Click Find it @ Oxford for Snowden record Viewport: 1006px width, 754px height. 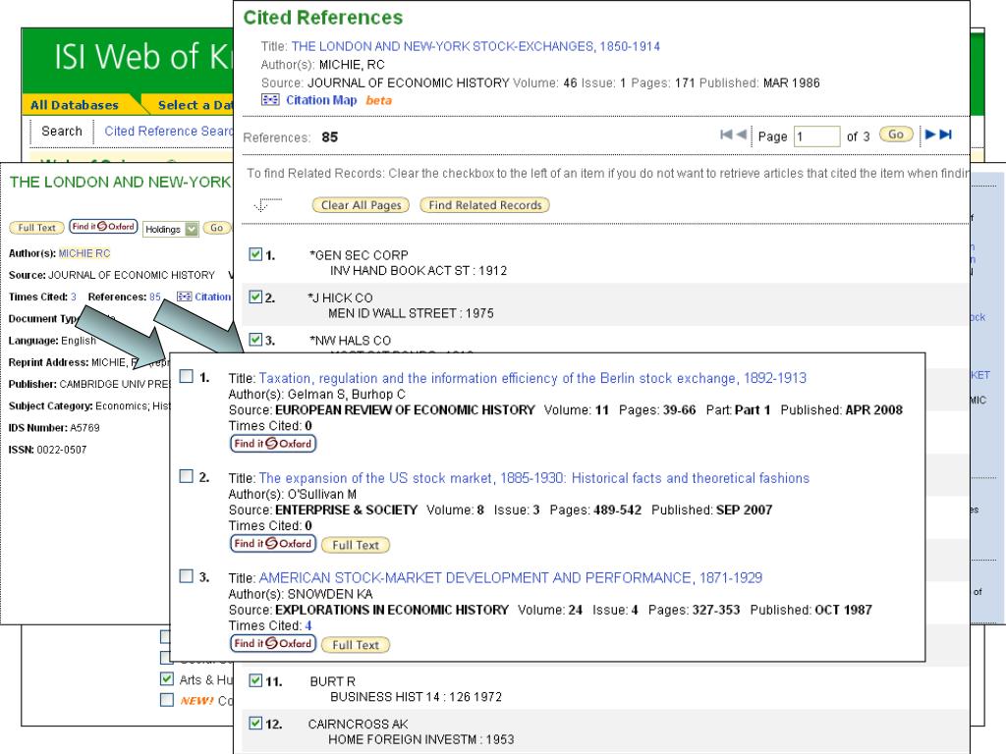[273, 643]
